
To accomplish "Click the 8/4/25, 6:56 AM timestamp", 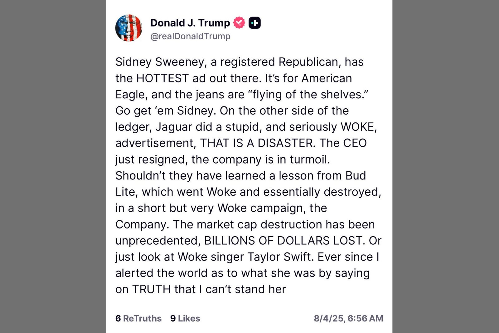I will pyautogui.click(x=348, y=318).
